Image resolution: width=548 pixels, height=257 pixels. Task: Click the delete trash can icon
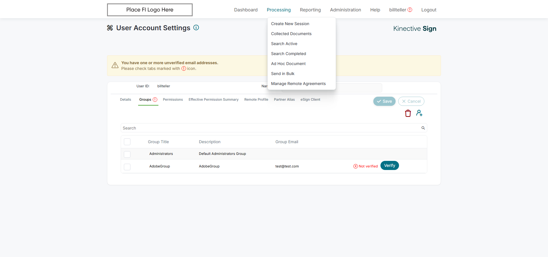(408, 114)
